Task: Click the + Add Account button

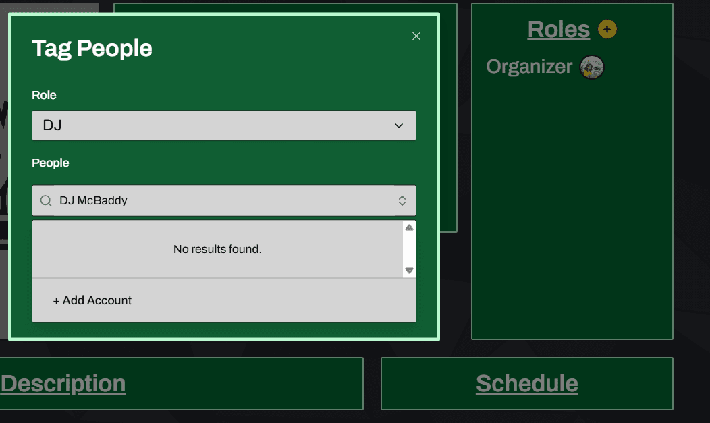Action: tap(92, 300)
